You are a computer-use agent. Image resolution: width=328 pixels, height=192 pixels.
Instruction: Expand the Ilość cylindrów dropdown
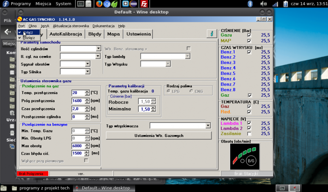(x=98, y=48)
